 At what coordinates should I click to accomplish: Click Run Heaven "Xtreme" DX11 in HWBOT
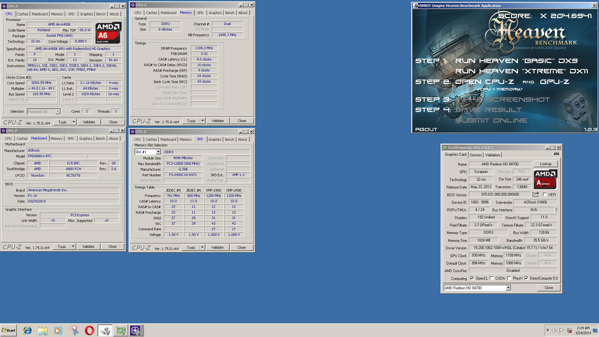(522, 71)
